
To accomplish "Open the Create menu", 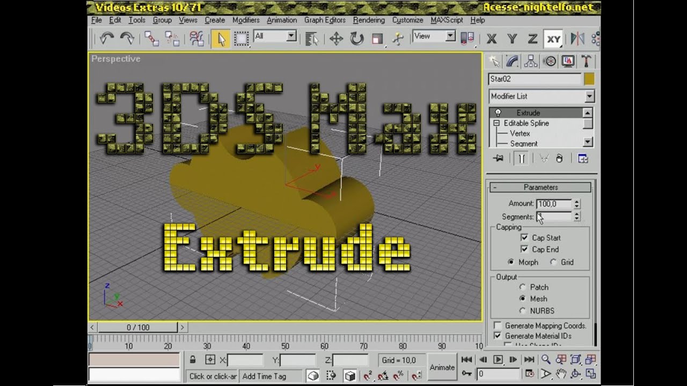I will (215, 20).
